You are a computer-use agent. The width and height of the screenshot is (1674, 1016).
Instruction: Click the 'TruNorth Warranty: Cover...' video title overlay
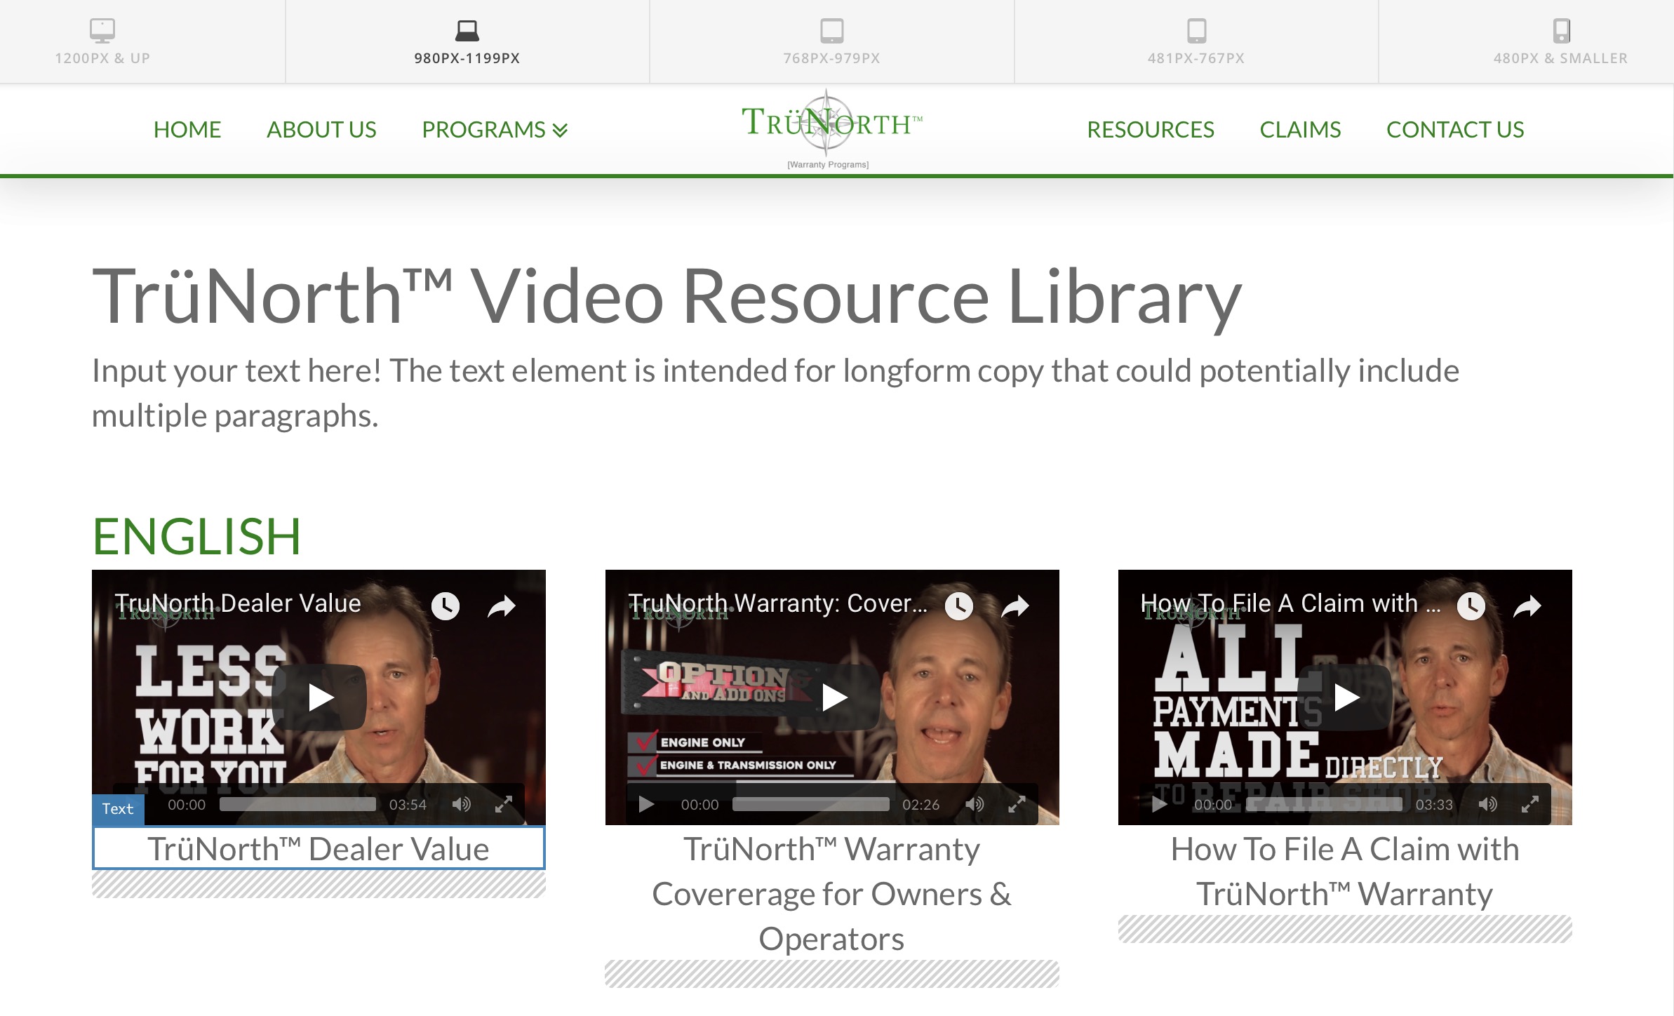point(777,603)
